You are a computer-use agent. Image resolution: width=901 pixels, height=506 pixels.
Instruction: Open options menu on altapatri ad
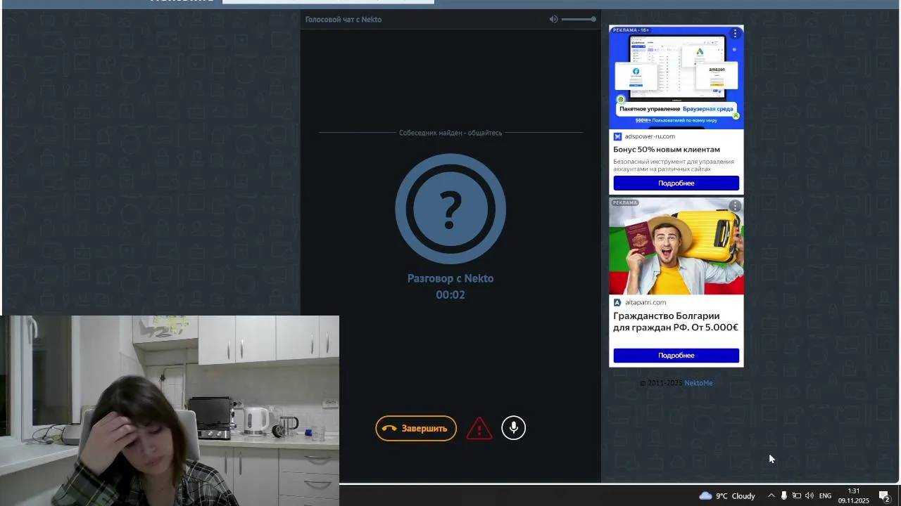pos(735,206)
